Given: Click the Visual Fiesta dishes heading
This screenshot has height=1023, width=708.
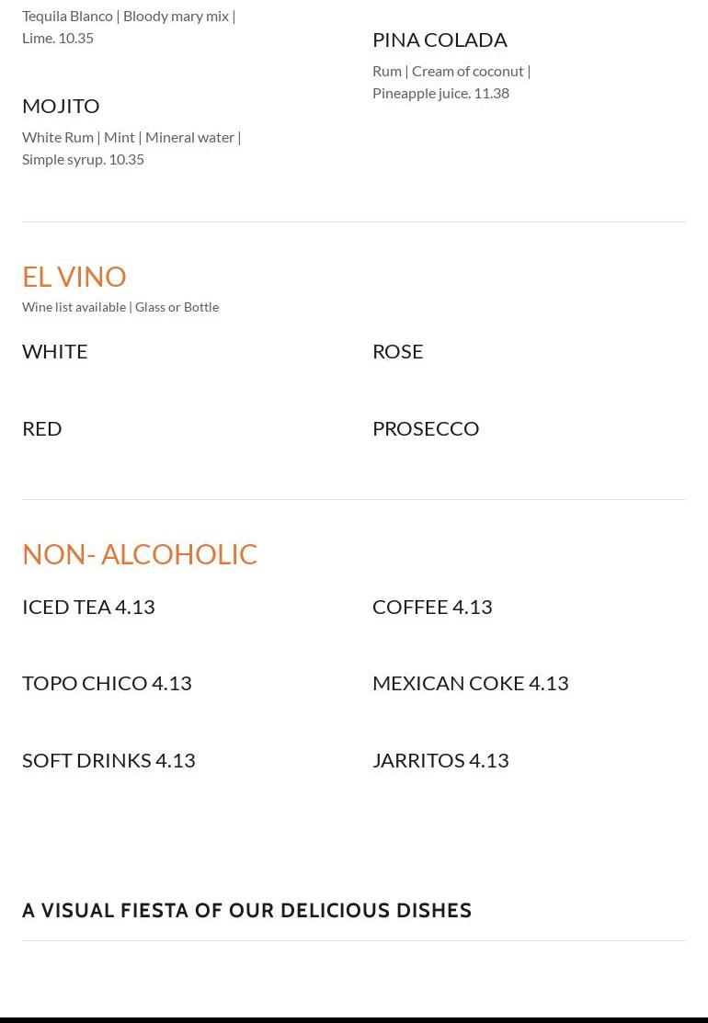Looking at the screenshot, I should [x=246, y=911].
